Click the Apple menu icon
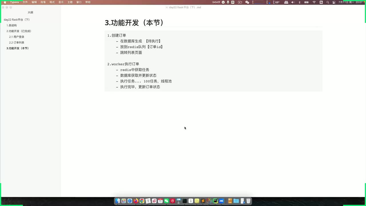This screenshot has height=206, width=366. pos(5,2)
